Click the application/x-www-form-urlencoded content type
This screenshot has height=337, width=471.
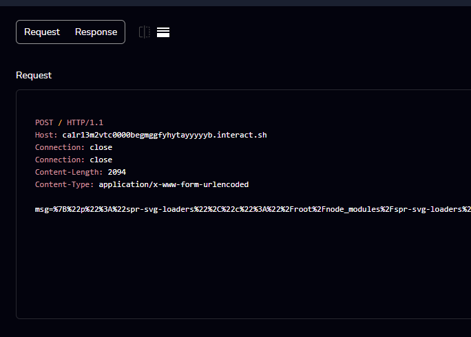click(174, 184)
